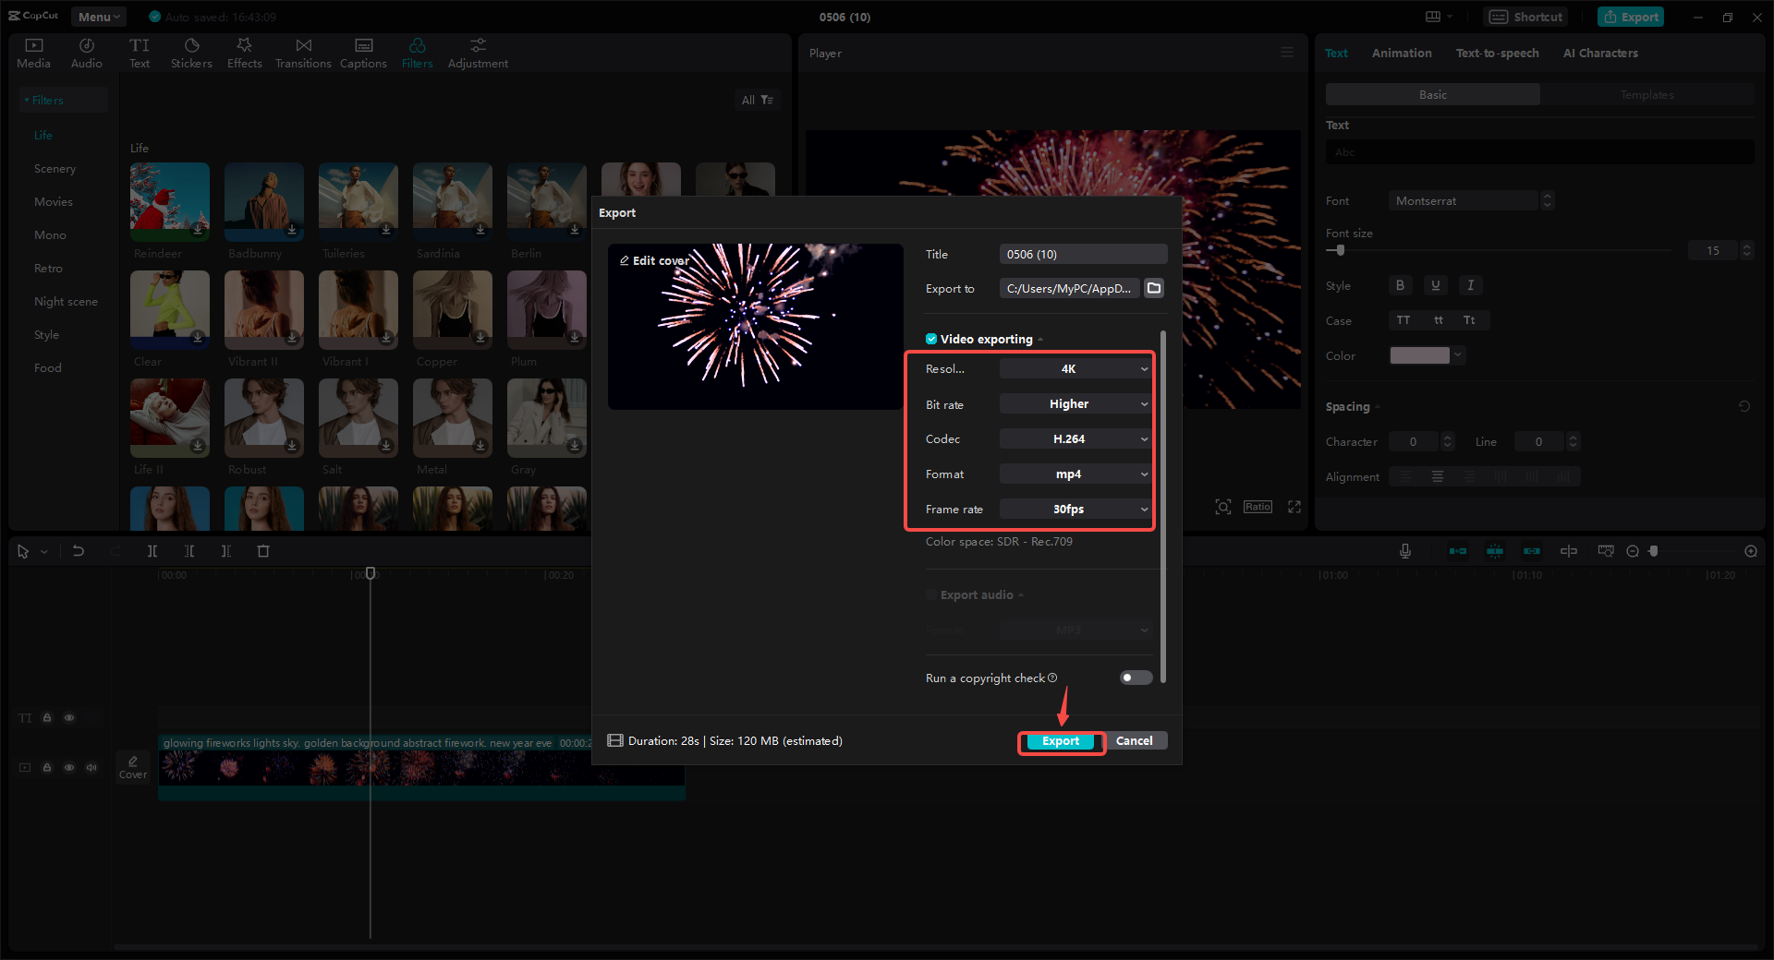Switch to the Animation tab
1774x960 pixels.
(1402, 53)
